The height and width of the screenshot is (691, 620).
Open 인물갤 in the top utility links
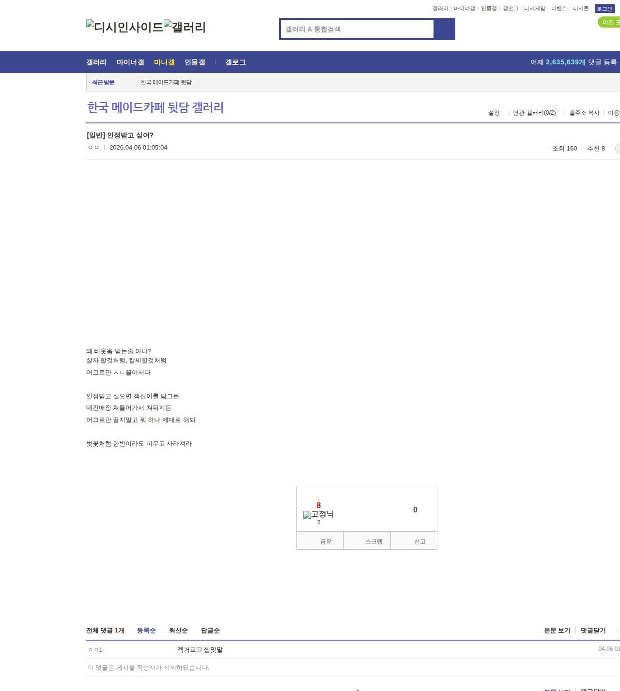(x=489, y=9)
